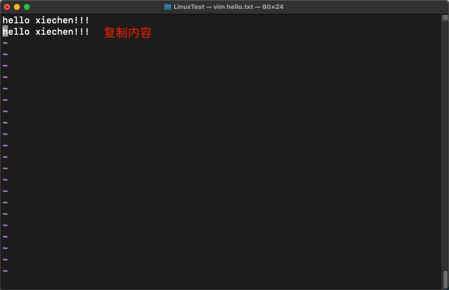Viewport: 449px width, 290px height.
Task: Click the green zoom window button
Action: 27,7
